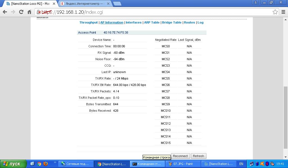Launch Chrome from the quick launch bar
The width and height of the screenshot is (288, 168).
tap(39, 164)
